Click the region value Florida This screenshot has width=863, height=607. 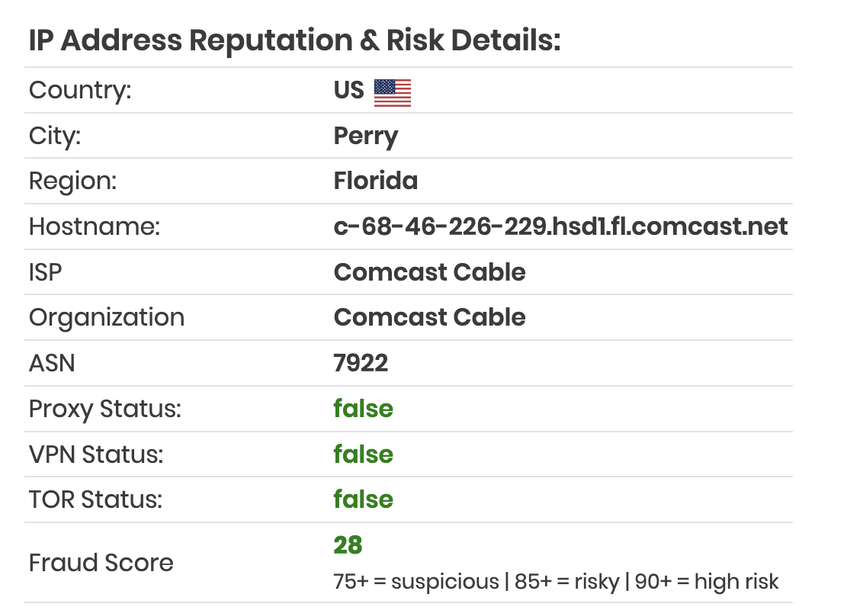[376, 181]
